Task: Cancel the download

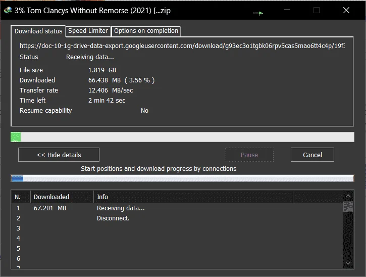Action: tap(312, 155)
